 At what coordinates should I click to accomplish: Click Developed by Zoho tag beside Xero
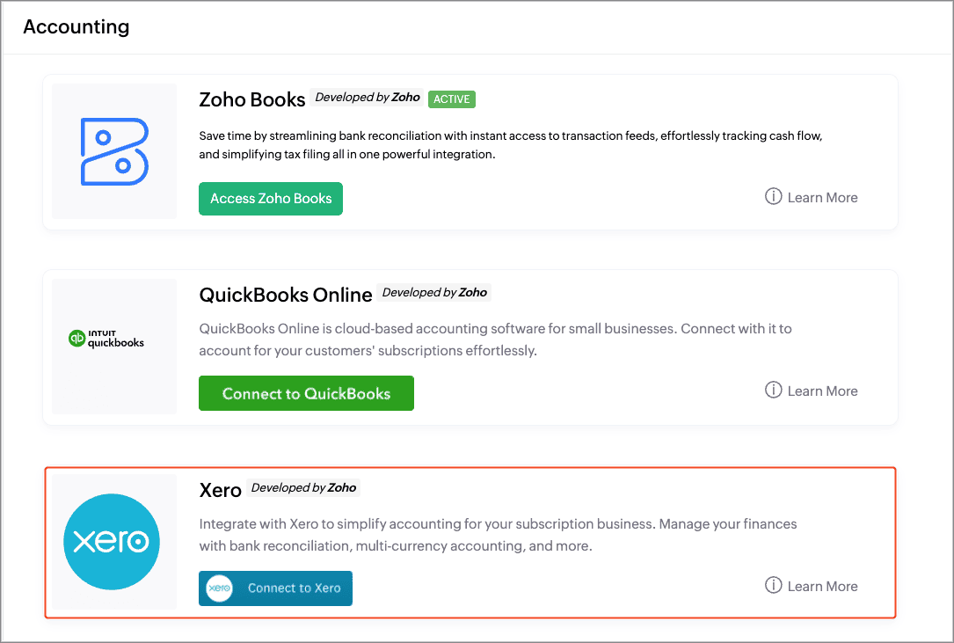(x=303, y=487)
